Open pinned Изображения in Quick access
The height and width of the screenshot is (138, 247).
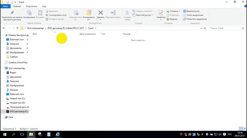click(17, 53)
